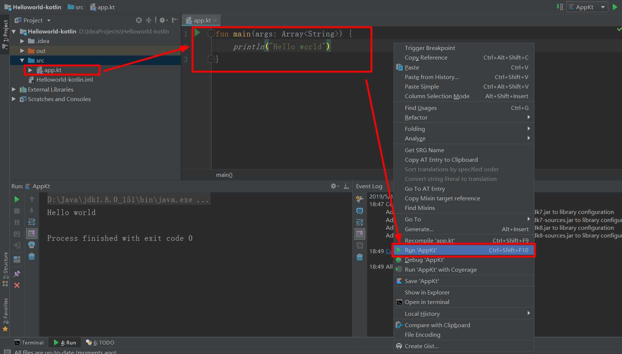Image resolution: width=622 pixels, height=354 pixels.
Task: Expand the .idea folder
Action: (22, 41)
